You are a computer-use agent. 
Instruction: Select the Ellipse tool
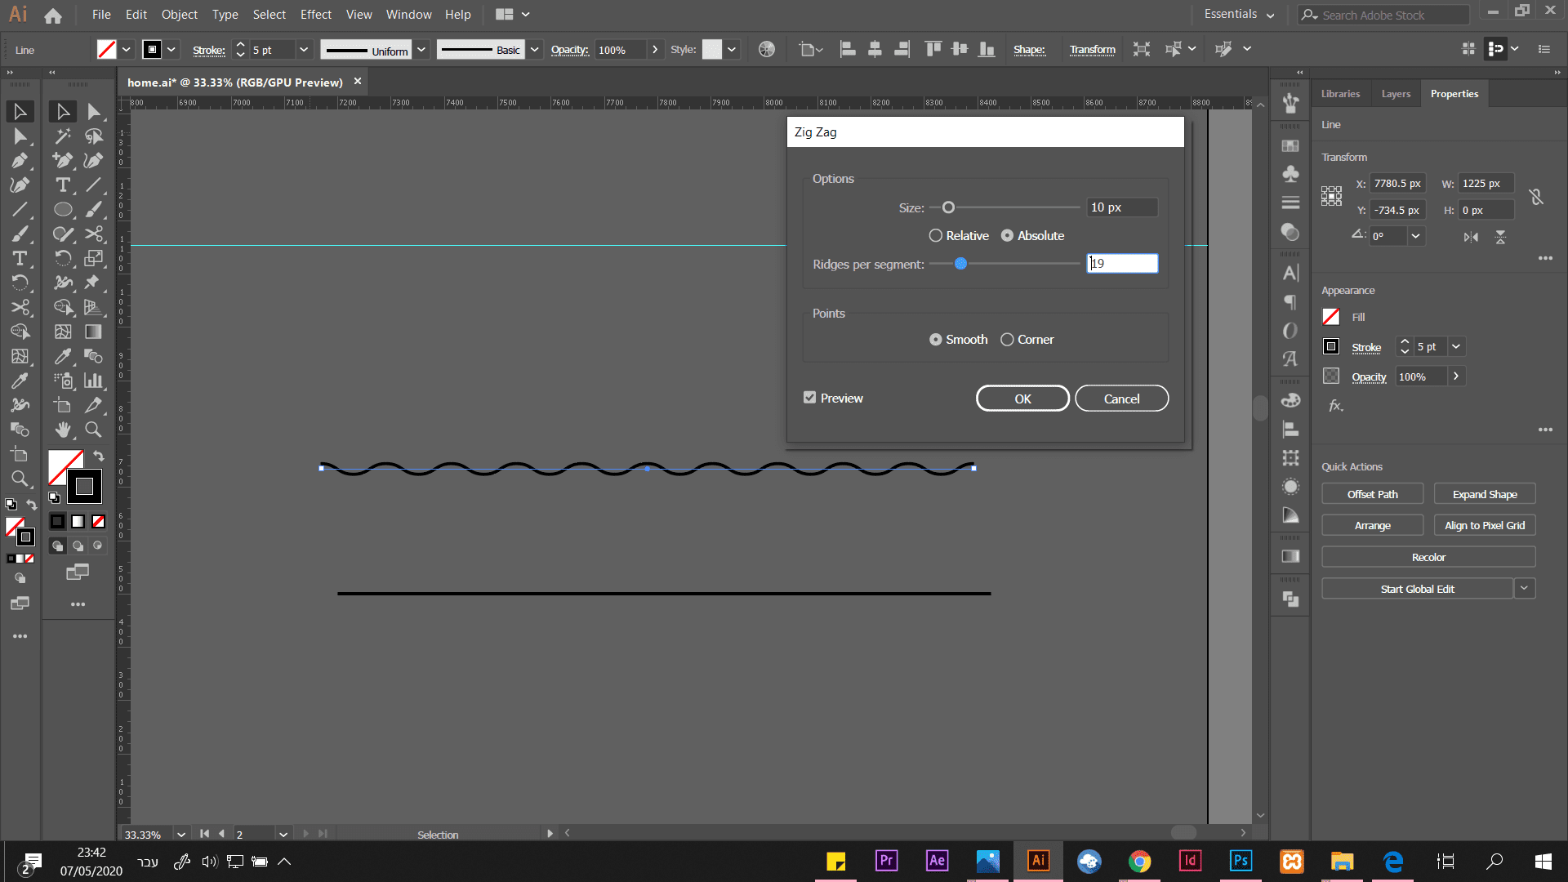click(x=63, y=210)
